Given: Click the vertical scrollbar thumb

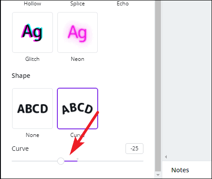Looking at the screenshot, I should [x=158, y=86].
